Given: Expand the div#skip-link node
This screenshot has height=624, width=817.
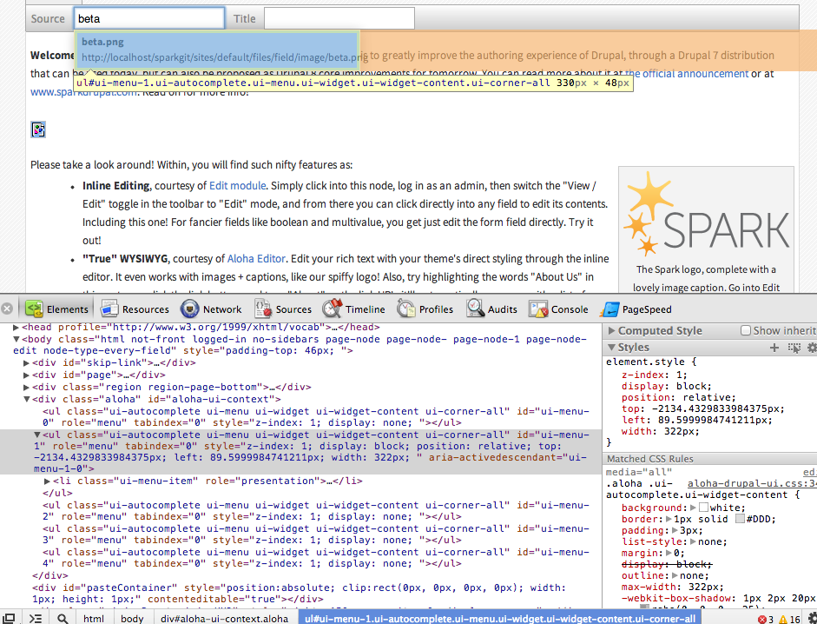Looking at the screenshot, I should pyautogui.click(x=27, y=362).
